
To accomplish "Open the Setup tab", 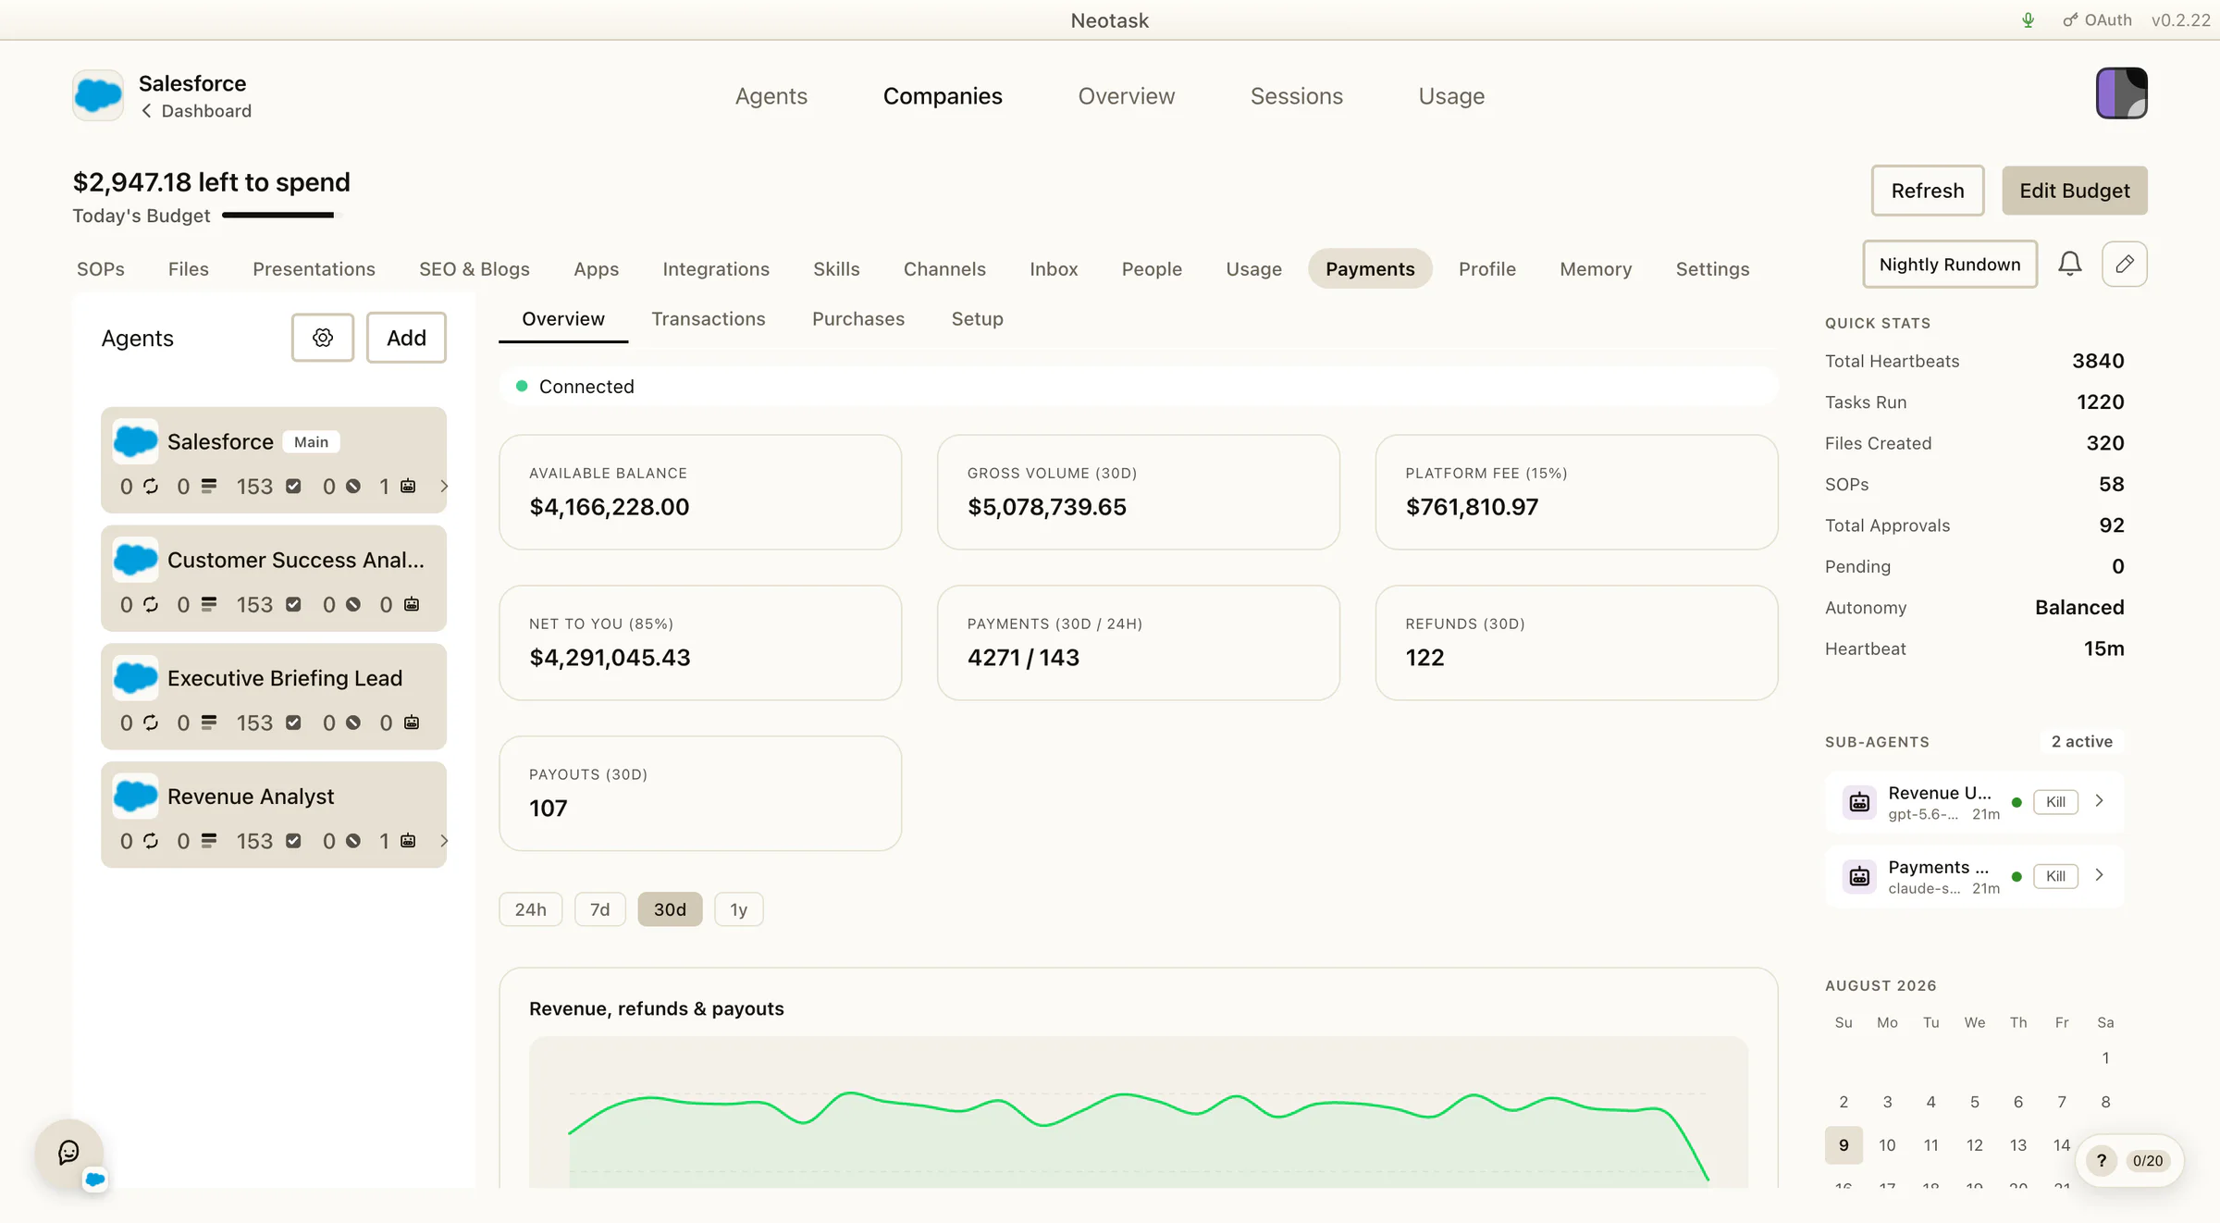I will pyautogui.click(x=977, y=319).
